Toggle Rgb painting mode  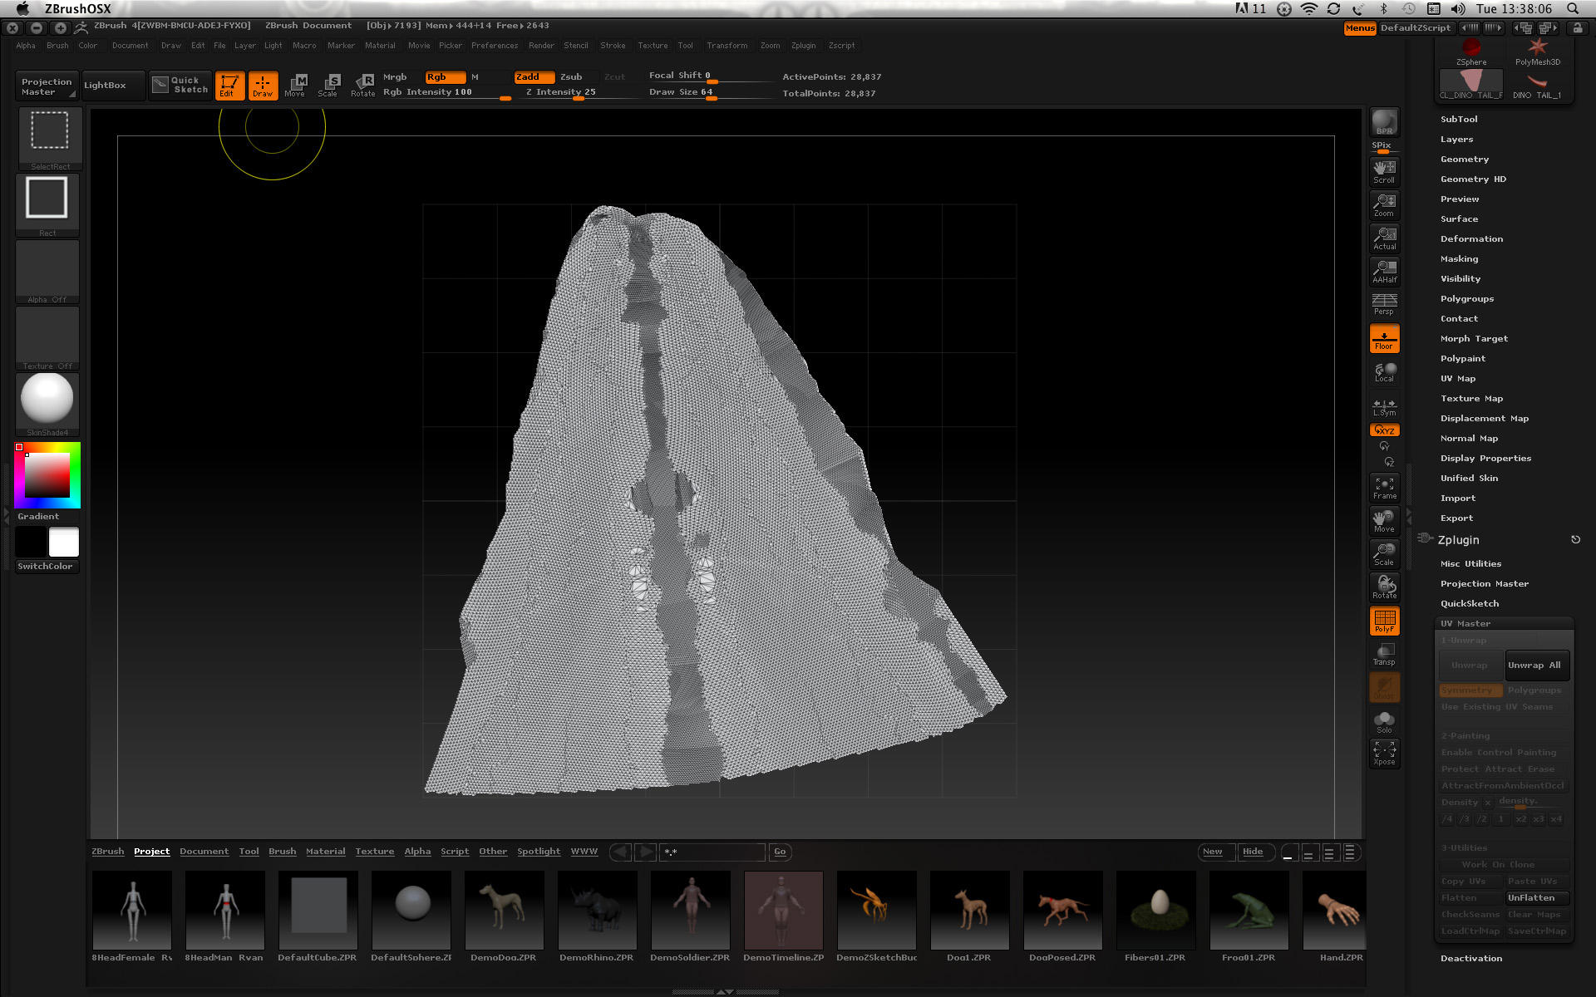click(445, 76)
